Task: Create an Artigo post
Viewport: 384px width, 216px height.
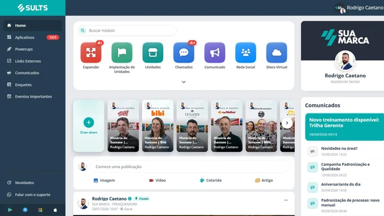Action: pyautogui.click(x=264, y=181)
